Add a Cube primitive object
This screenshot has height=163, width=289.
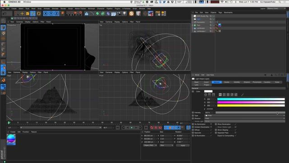[86, 14]
